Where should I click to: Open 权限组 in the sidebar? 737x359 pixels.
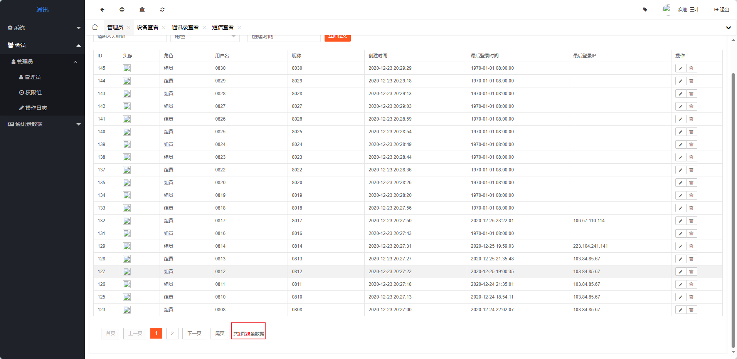[x=33, y=92]
